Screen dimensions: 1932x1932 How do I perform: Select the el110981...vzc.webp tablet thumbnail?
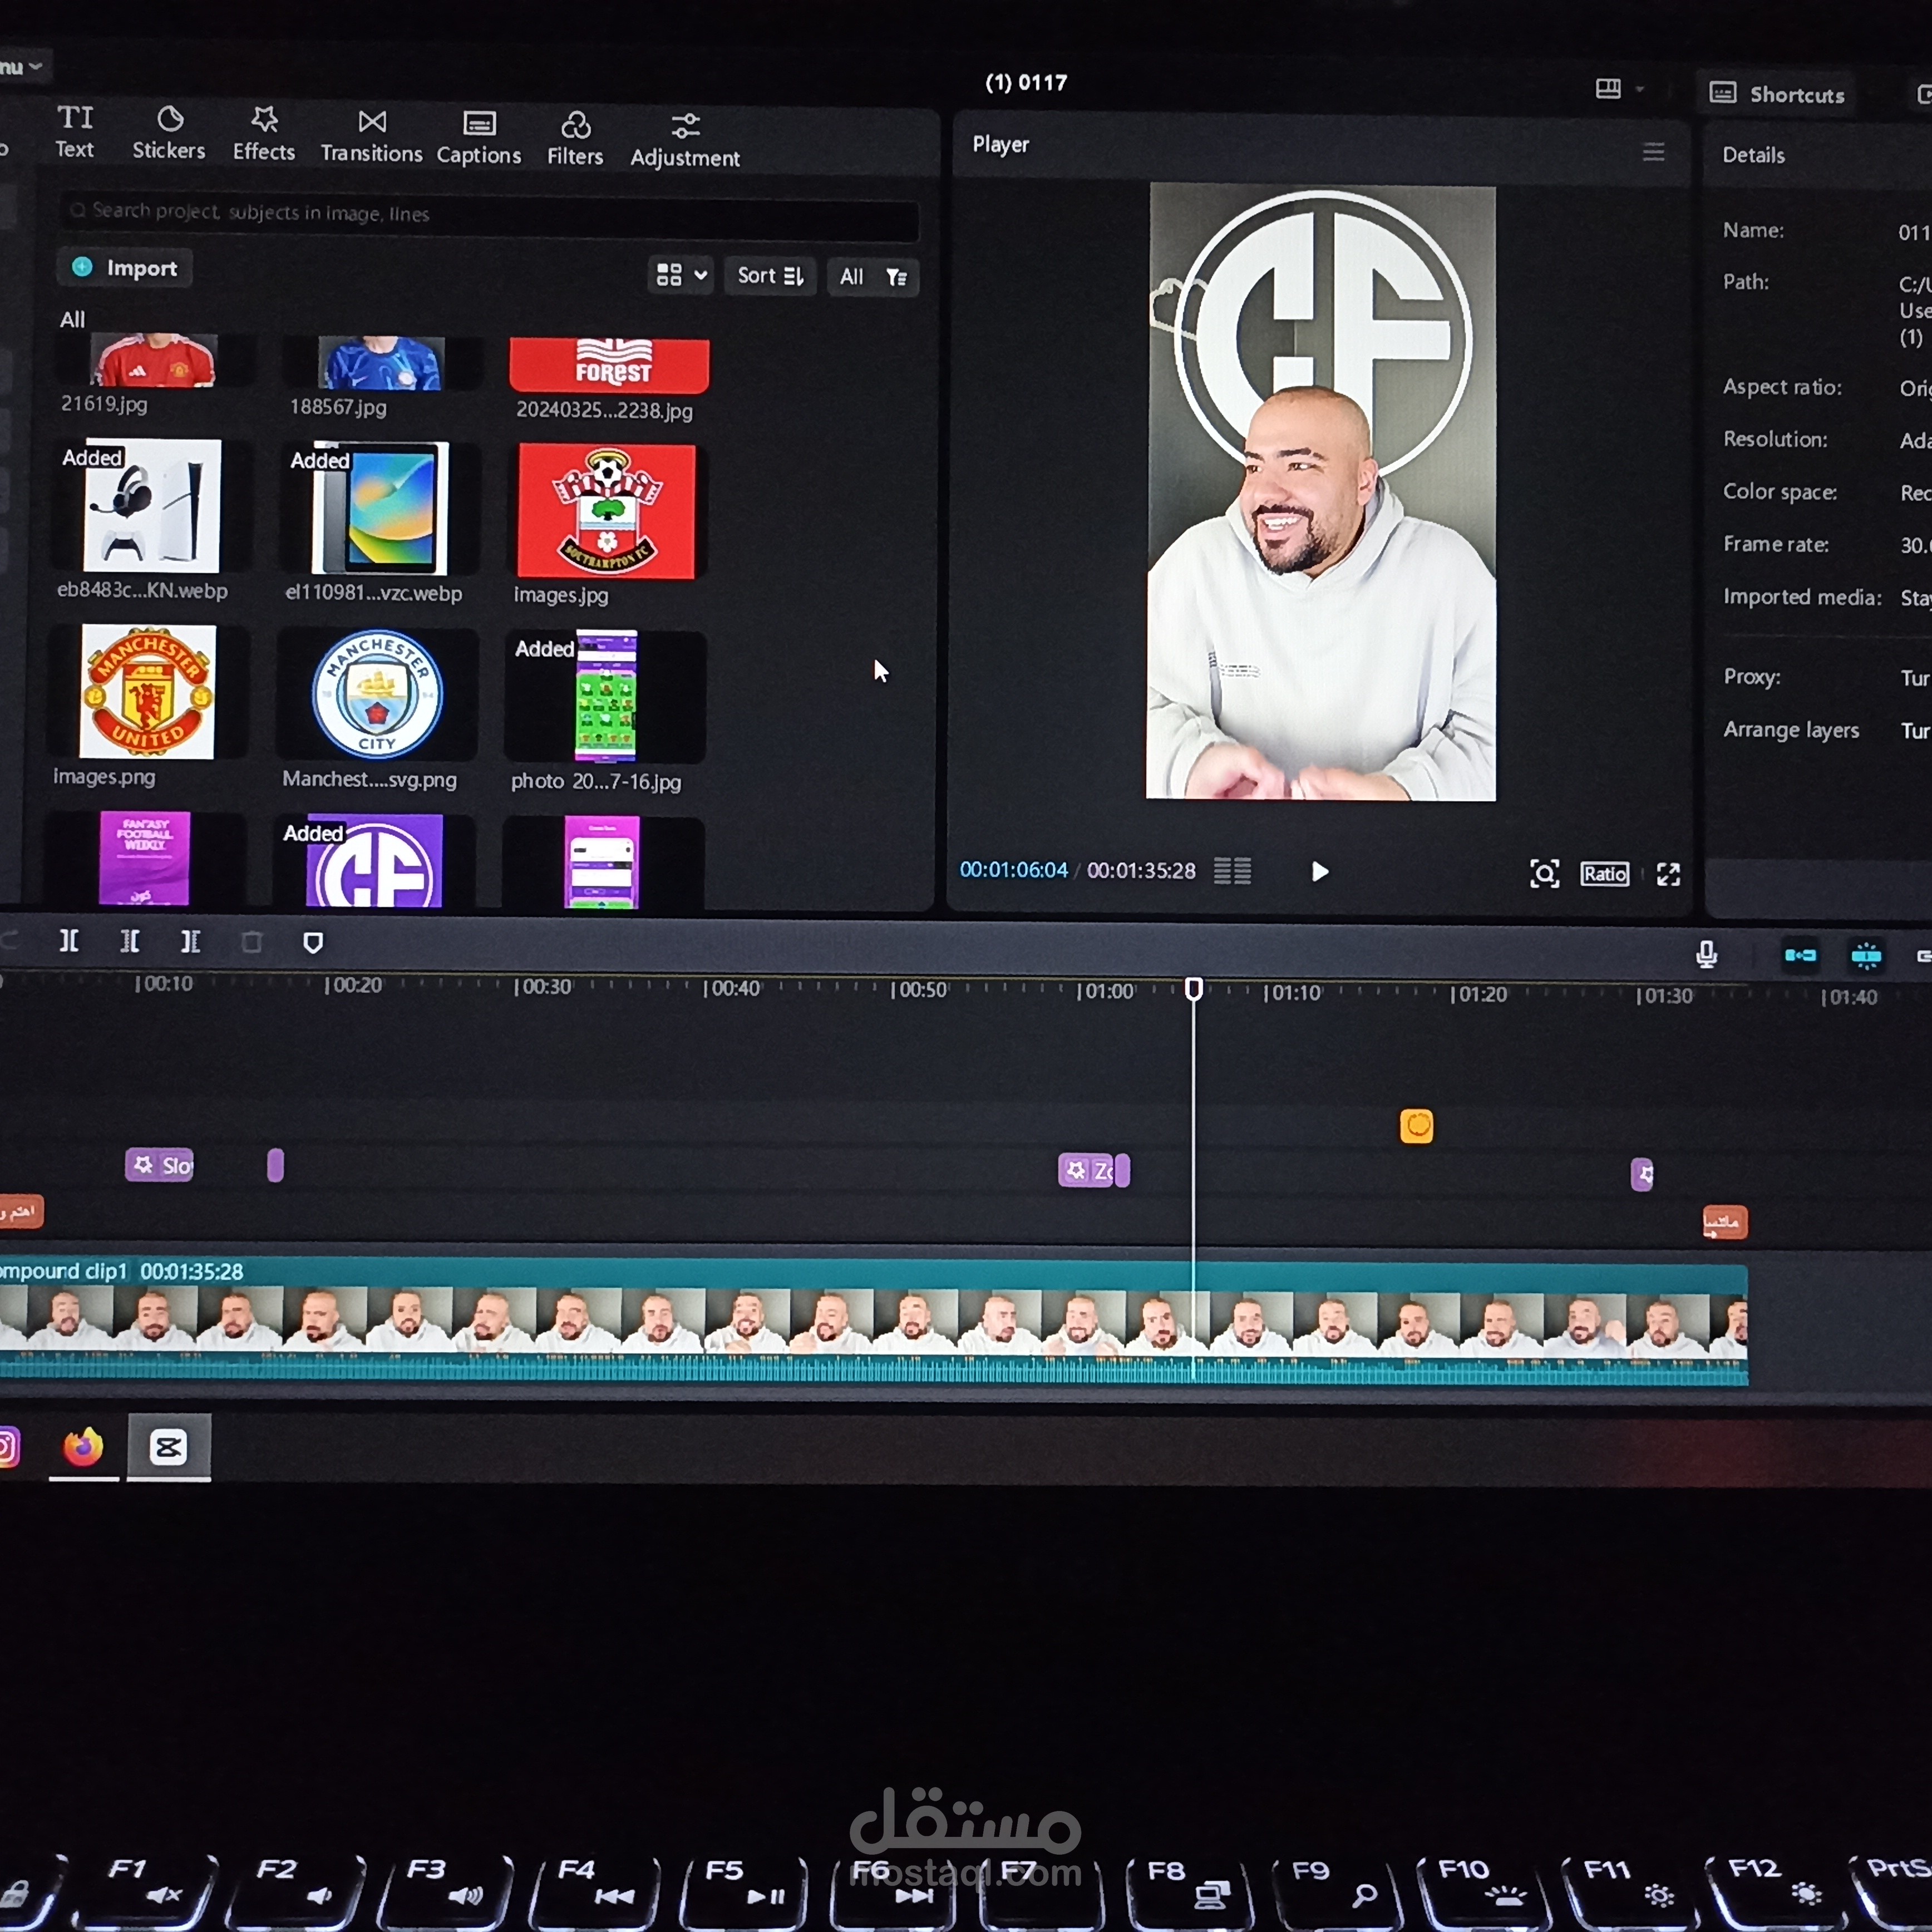click(x=380, y=508)
